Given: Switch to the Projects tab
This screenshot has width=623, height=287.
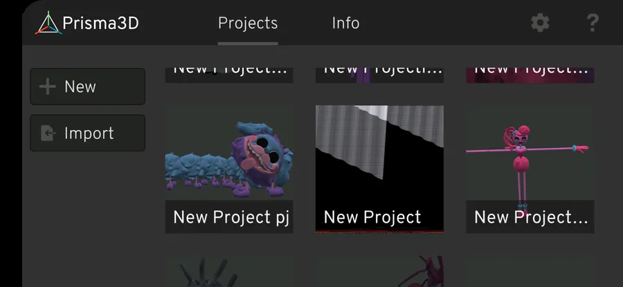Looking at the screenshot, I should 248,23.
